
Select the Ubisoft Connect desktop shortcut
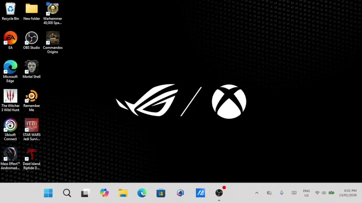point(10,129)
